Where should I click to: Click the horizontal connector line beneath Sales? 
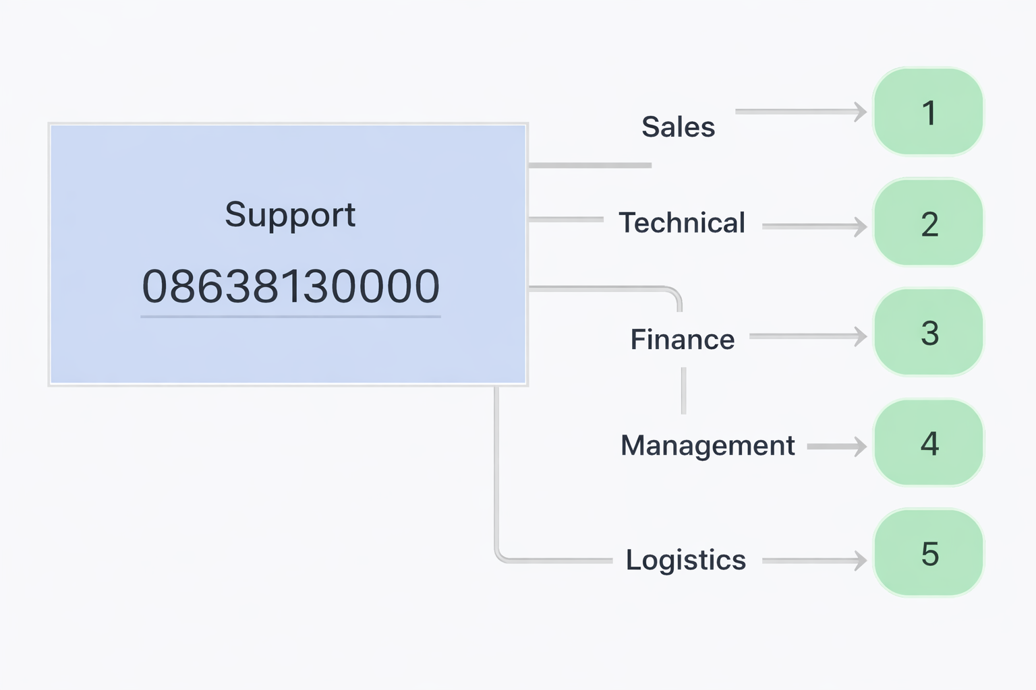[589, 165]
